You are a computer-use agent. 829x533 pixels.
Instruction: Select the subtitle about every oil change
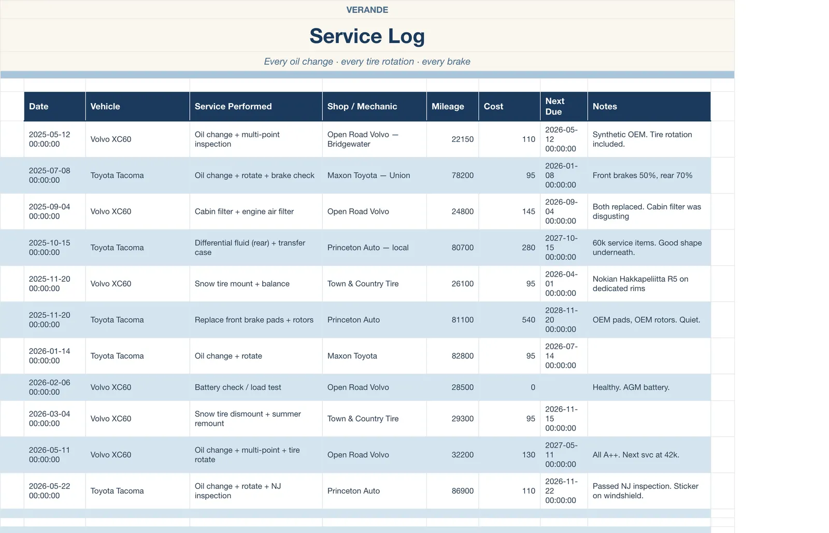(367, 62)
